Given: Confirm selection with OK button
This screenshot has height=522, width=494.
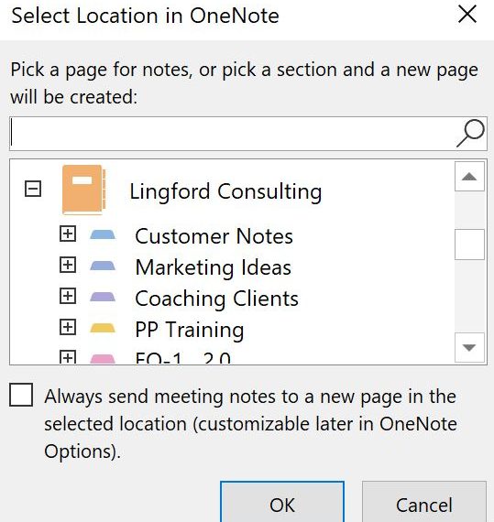Looking at the screenshot, I should click(x=282, y=502).
